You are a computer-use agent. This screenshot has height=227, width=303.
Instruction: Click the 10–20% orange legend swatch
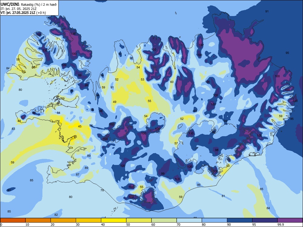point(38,220)
